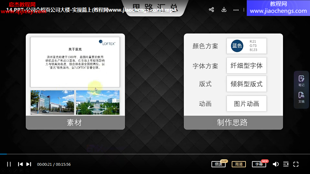Viewport: 310px width, 174px height.
Task: Click the video file title at top
Action: tap(91, 10)
